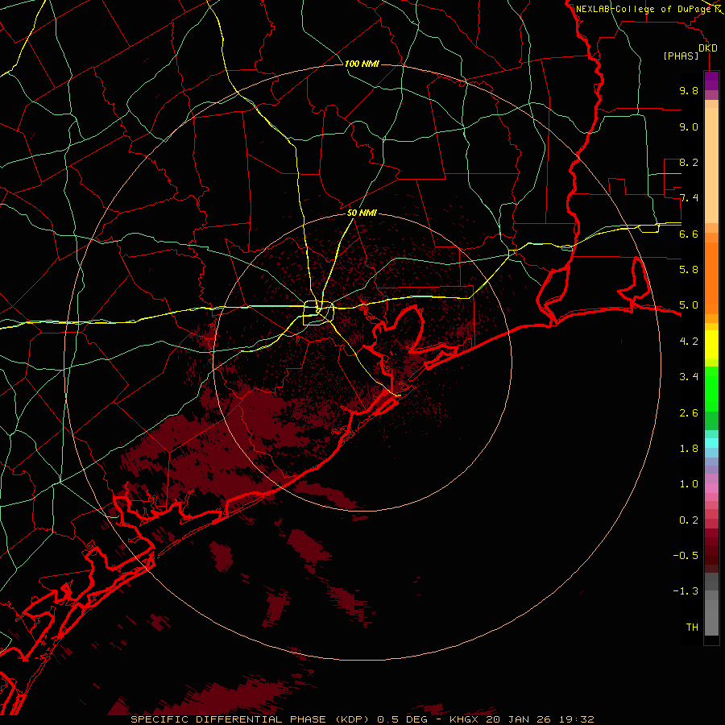The width and height of the screenshot is (725, 725).
Task: Click the 9.8 value on the color scale
Action: [689, 90]
